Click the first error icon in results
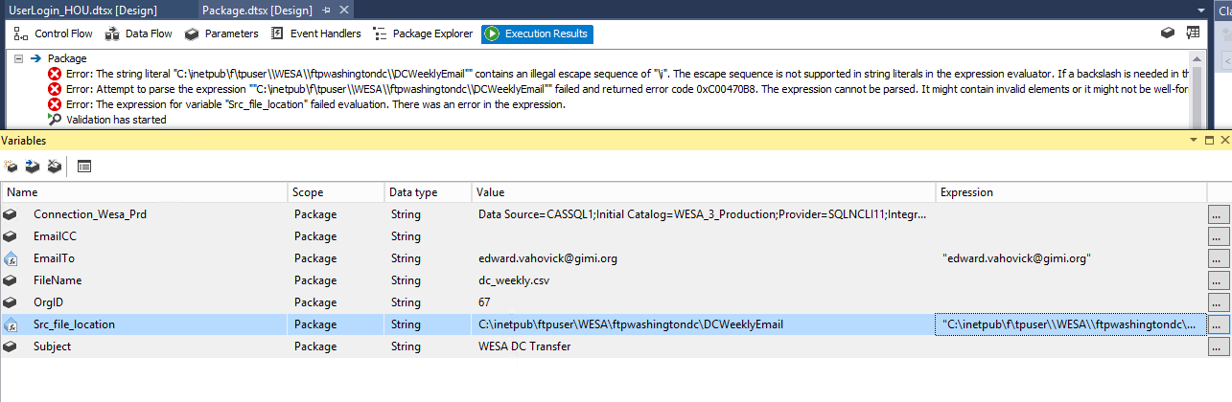This screenshot has height=402, width=1232. tap(55, 74)
